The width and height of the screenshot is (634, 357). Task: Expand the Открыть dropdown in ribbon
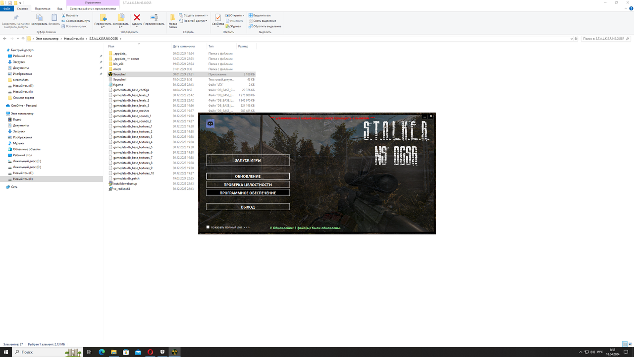point(235,15)
